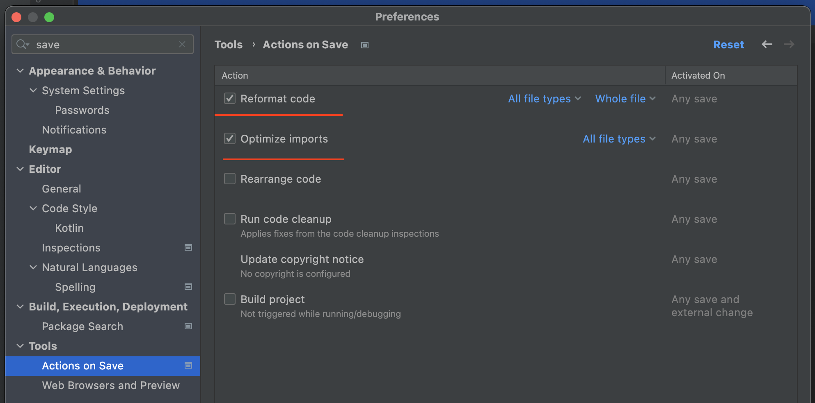This screenshot has height=403, width=815.
Task: Click the back navigation arrow
Action: click(767, 44)
